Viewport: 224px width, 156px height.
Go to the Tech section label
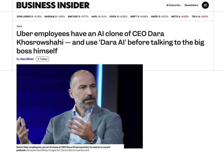19,27
